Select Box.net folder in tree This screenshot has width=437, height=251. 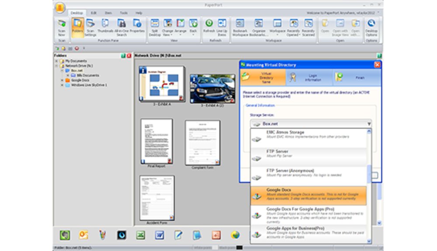pos(76,70)
